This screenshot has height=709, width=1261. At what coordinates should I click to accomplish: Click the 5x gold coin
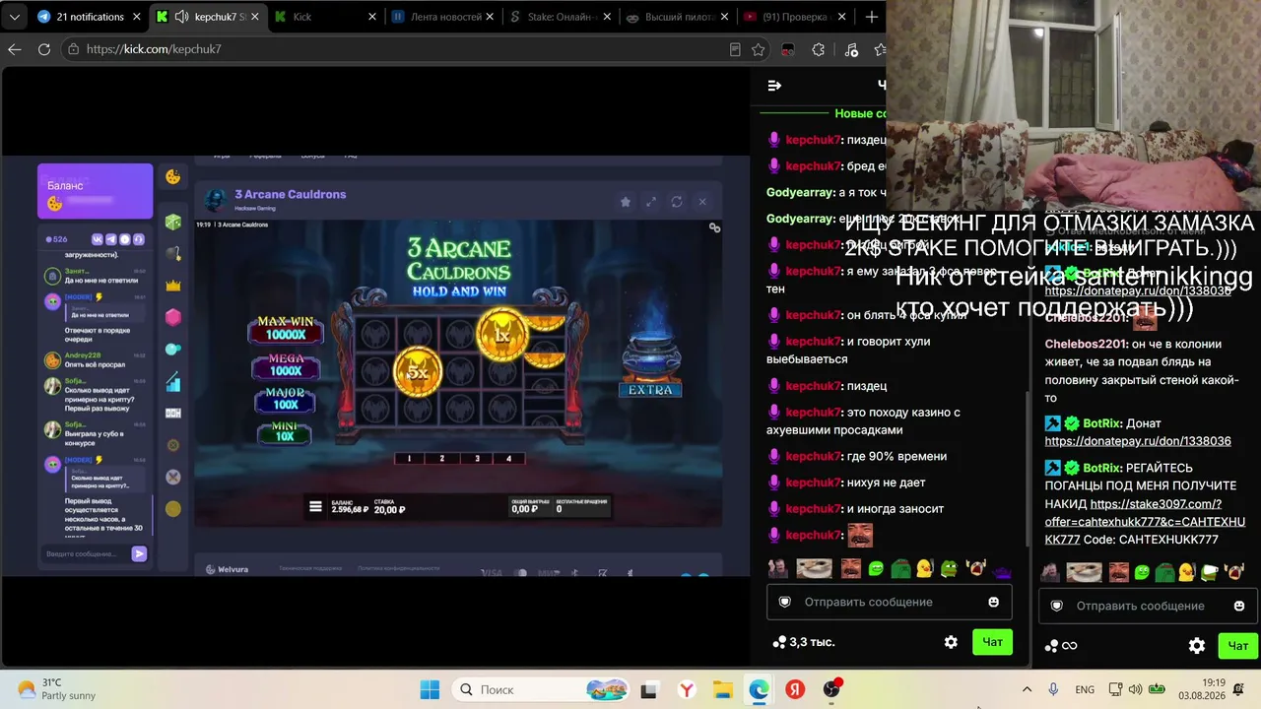pyautogui.click(x=418, y=373)
